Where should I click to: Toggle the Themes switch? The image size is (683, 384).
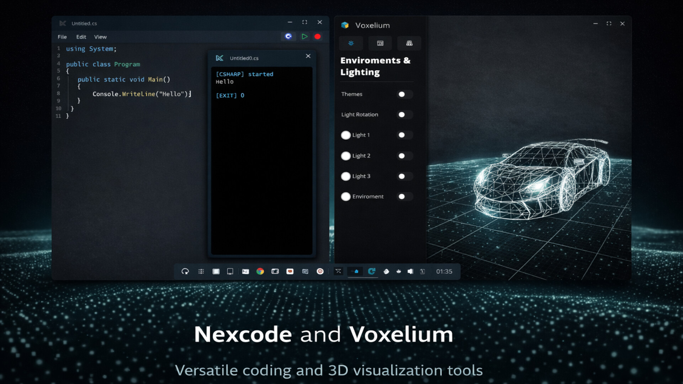(x=404, y=94)
